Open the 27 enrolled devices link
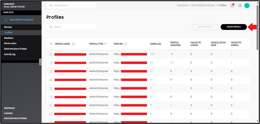This screenshot has width=260, height=124. pos(152,96)
